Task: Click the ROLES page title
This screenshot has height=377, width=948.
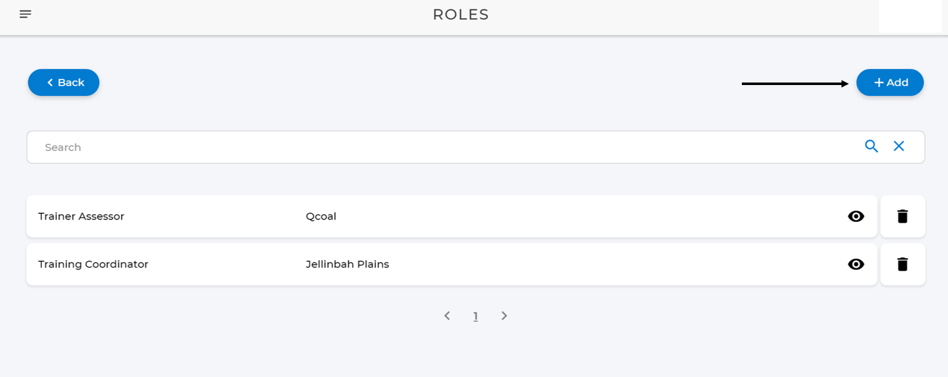Action: 461,14
